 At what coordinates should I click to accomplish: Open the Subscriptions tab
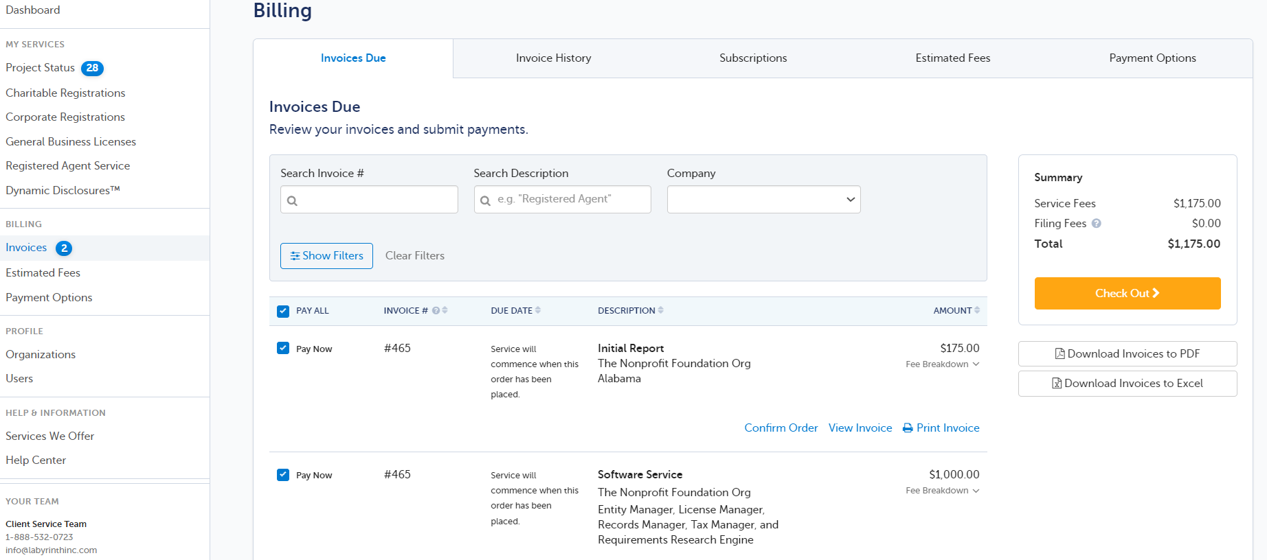click(753, 58)
